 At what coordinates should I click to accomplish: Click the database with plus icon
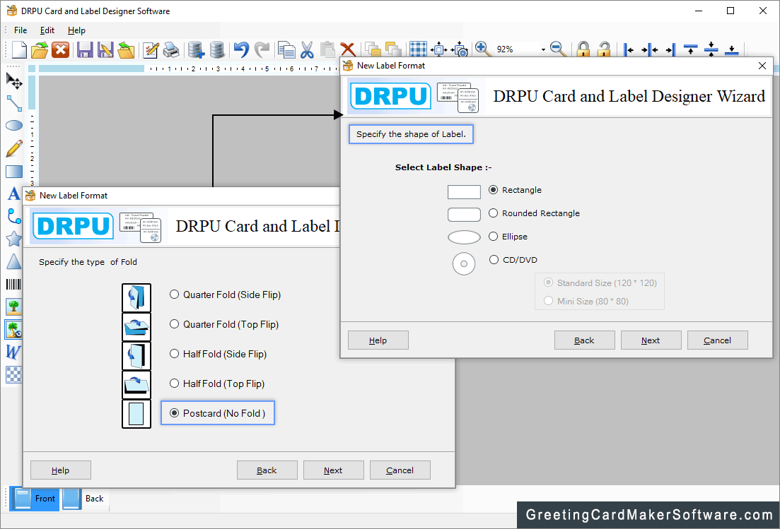pyautogui.click(x=195, y=49)
